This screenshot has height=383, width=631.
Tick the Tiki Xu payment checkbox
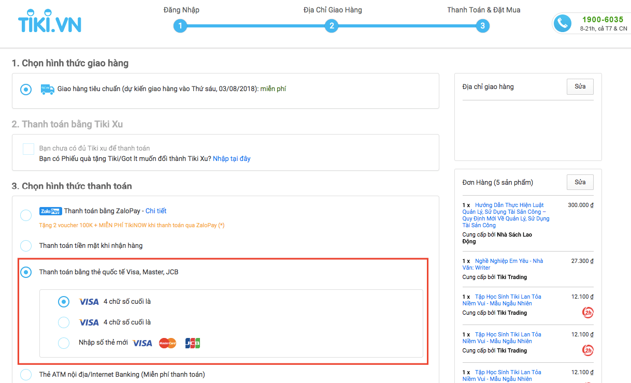tap(28, 149)
